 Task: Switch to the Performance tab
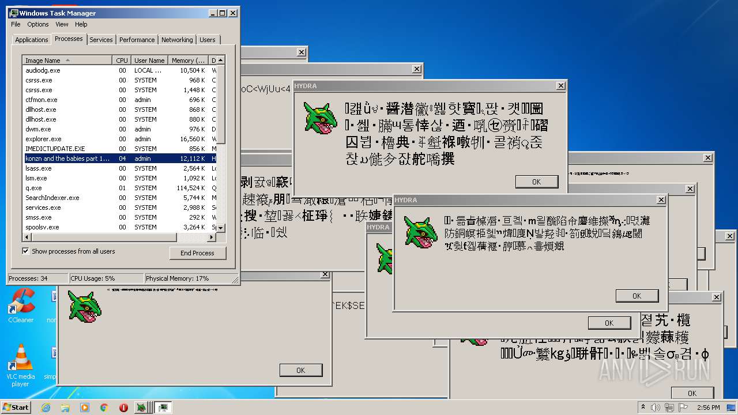point(137,40)
